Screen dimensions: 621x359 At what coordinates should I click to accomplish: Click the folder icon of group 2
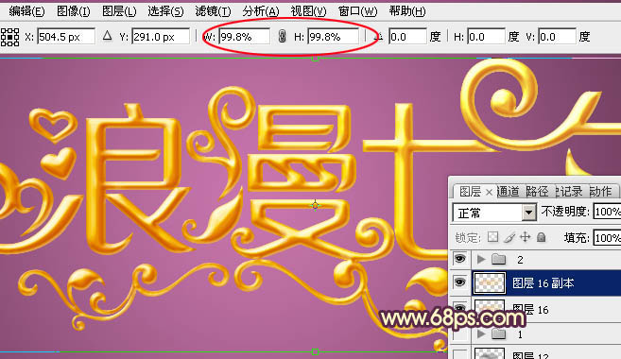(x=499, y=259)
